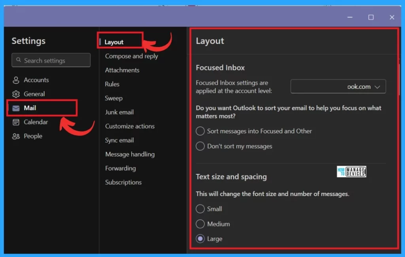Click the Settings title text

tap(28, 41)
